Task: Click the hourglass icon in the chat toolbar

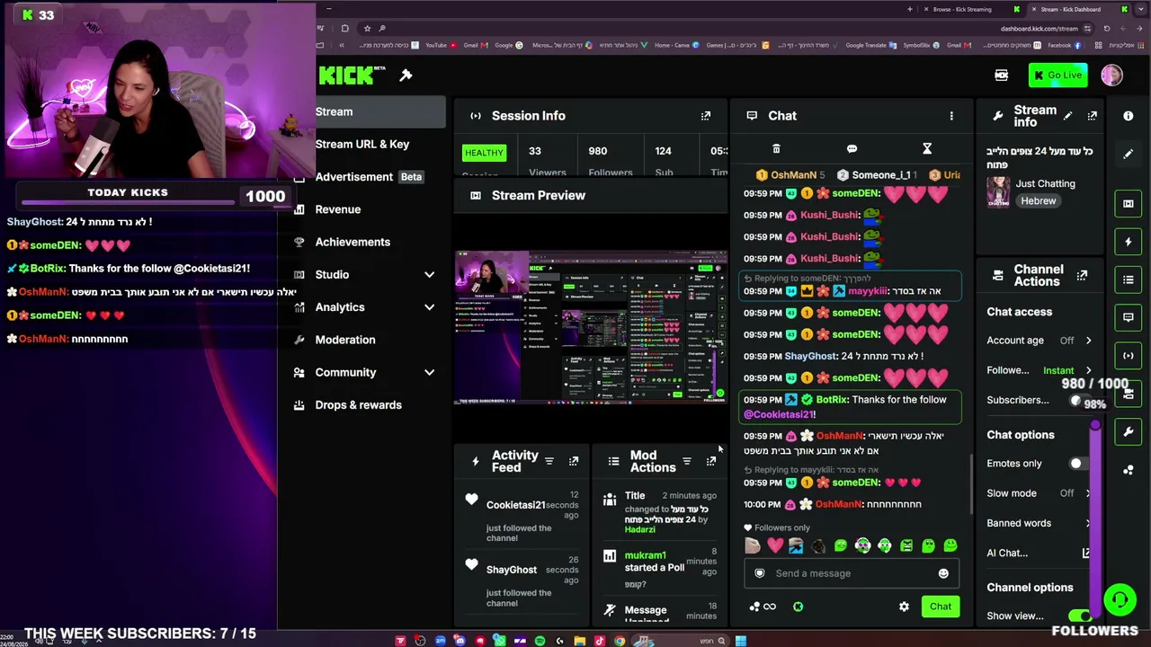Action: 927,149
